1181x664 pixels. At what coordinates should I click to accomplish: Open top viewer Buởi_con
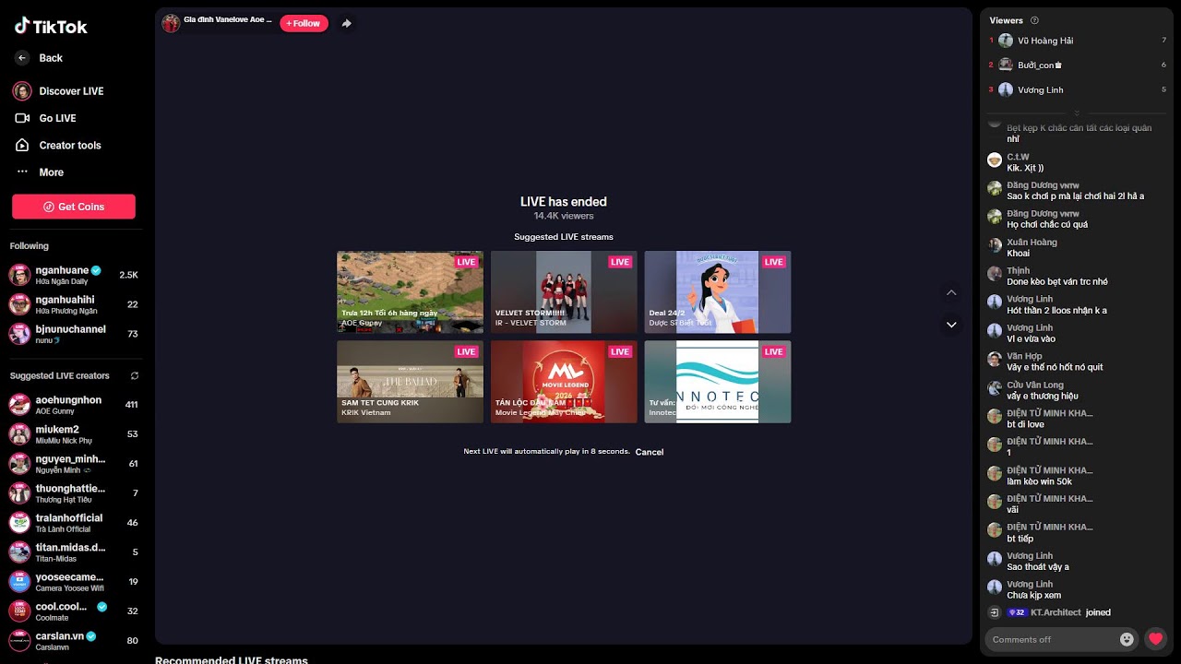[1078, 65]
